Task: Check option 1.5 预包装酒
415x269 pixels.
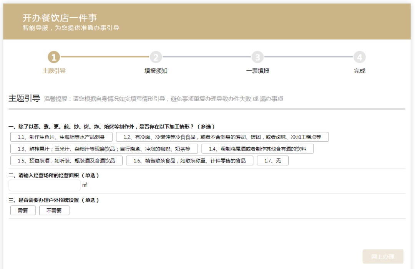Action: [x=66, y=161]
